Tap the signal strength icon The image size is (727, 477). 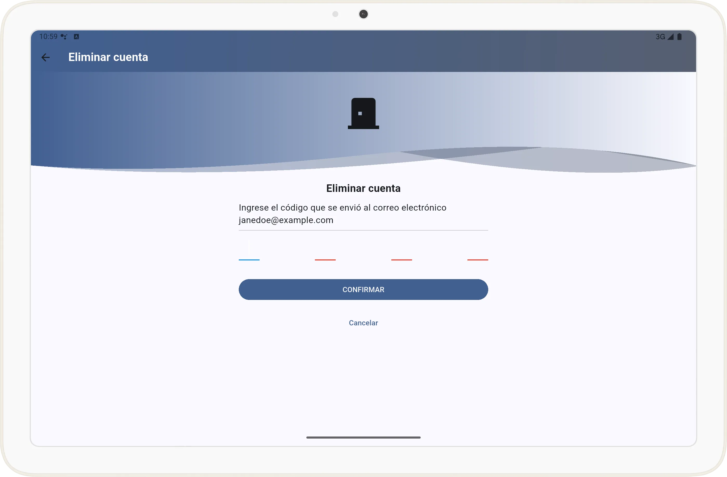pos(671,37)
